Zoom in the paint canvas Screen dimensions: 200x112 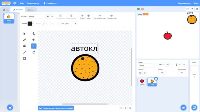pyautogui.click(x=130, y=108)
